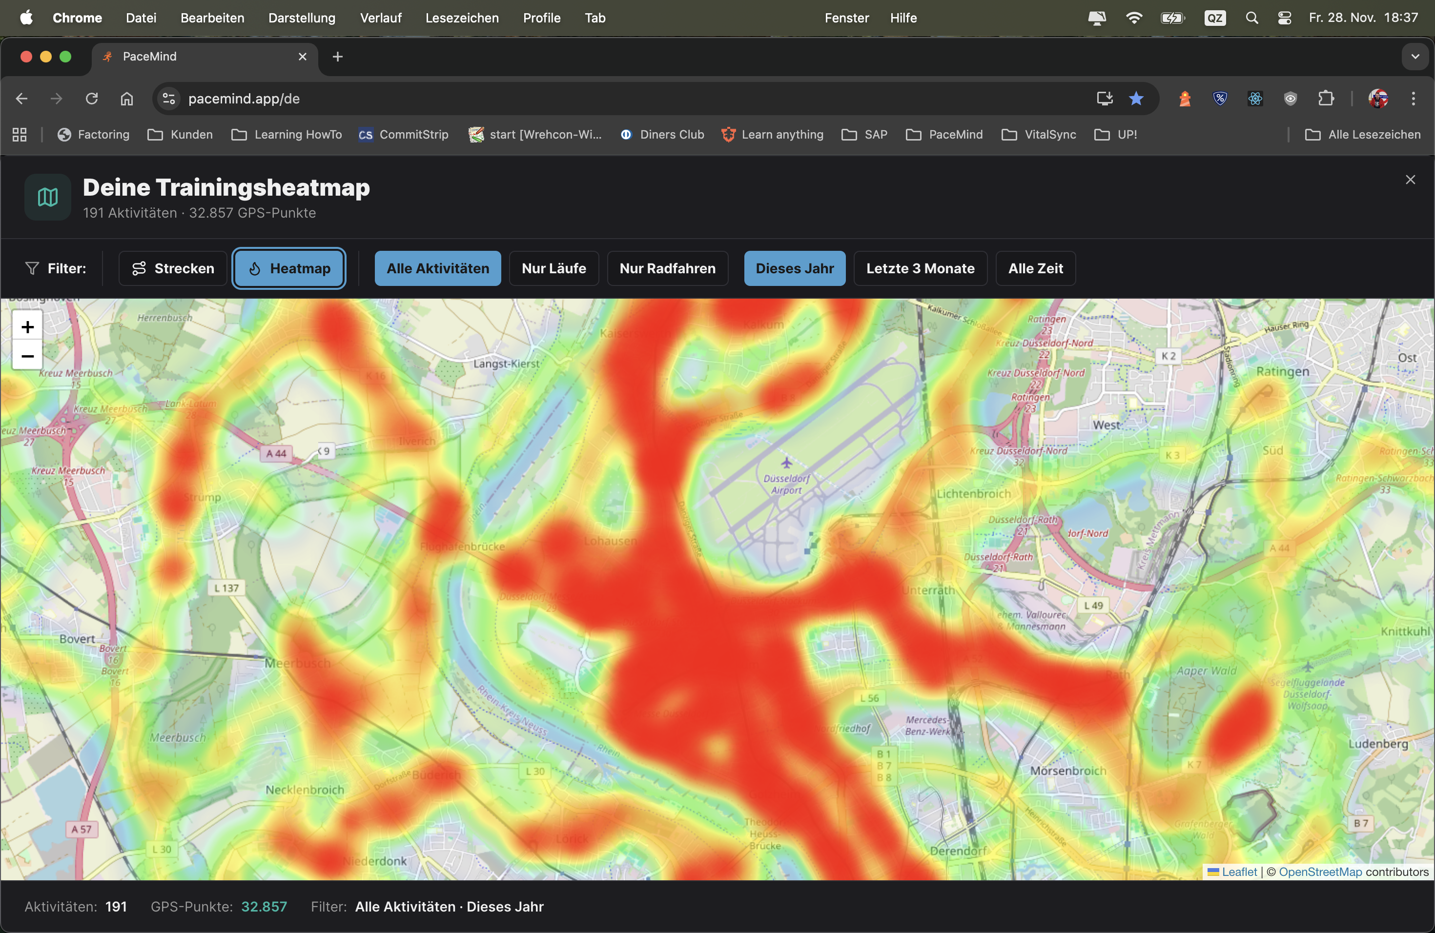This screenshot has width=1435, height=933.
Task: Zoom in using the plus control
Action: (x=26, y=326)
